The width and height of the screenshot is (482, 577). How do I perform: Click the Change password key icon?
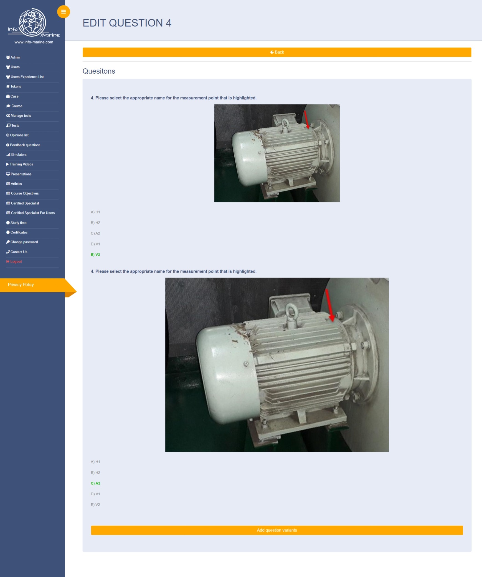pyautogui.click(x=8, y=242)
